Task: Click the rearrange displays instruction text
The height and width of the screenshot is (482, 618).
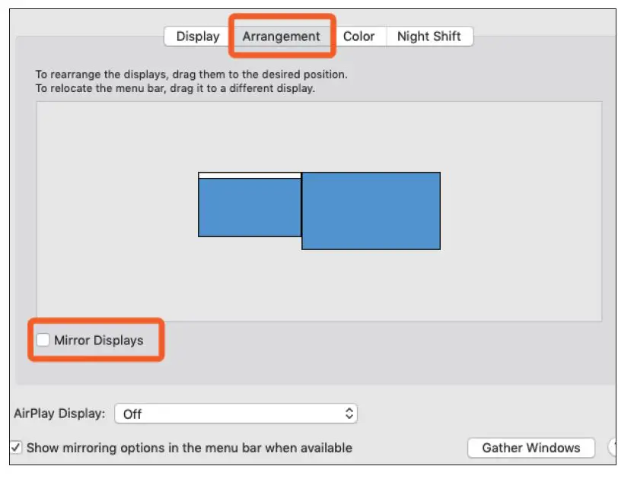Action: tap(191, 75)
